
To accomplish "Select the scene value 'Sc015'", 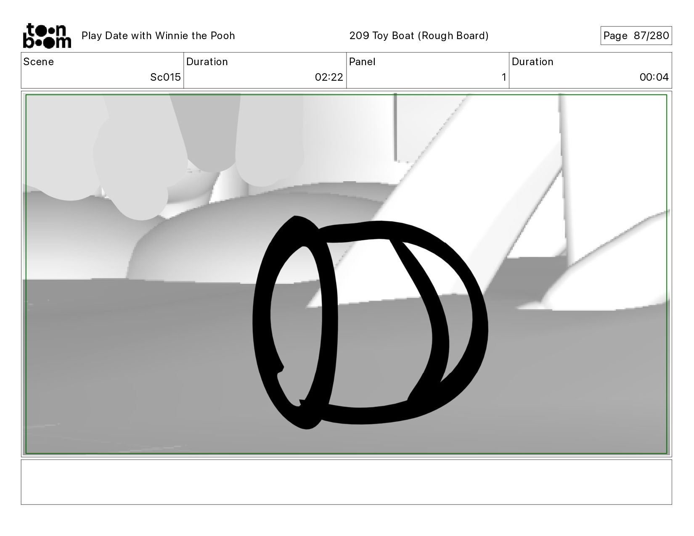I will click(x=165, y=77).
